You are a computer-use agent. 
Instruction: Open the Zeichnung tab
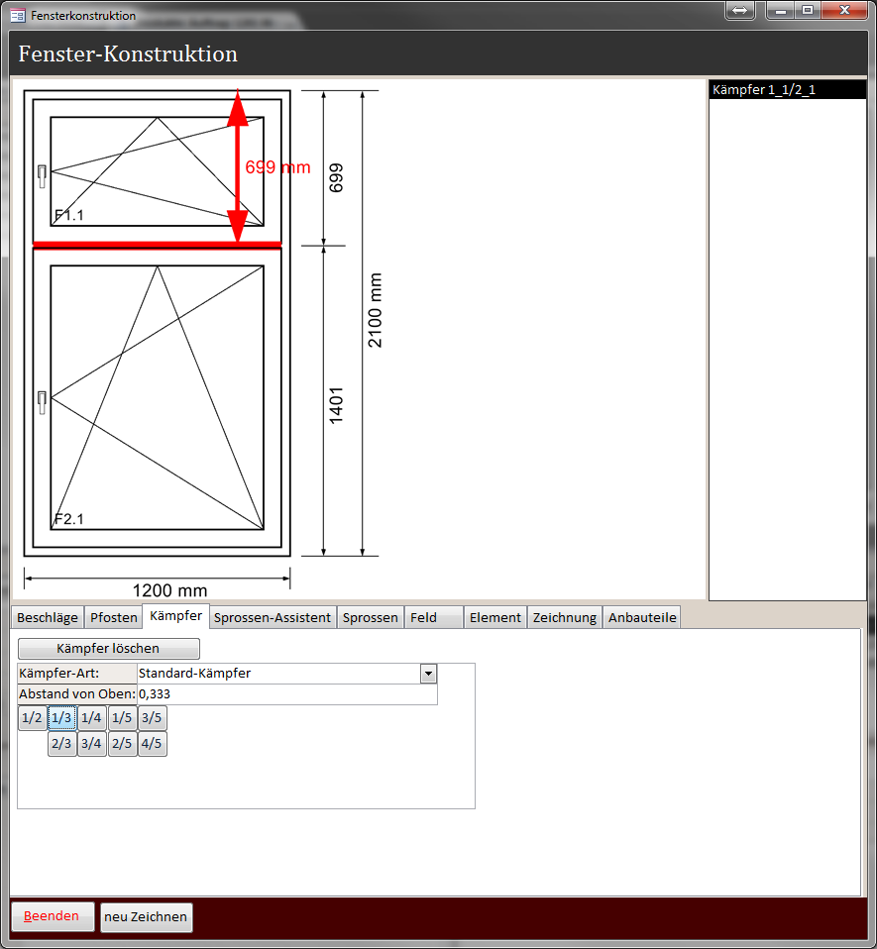(x=564, y=617)
